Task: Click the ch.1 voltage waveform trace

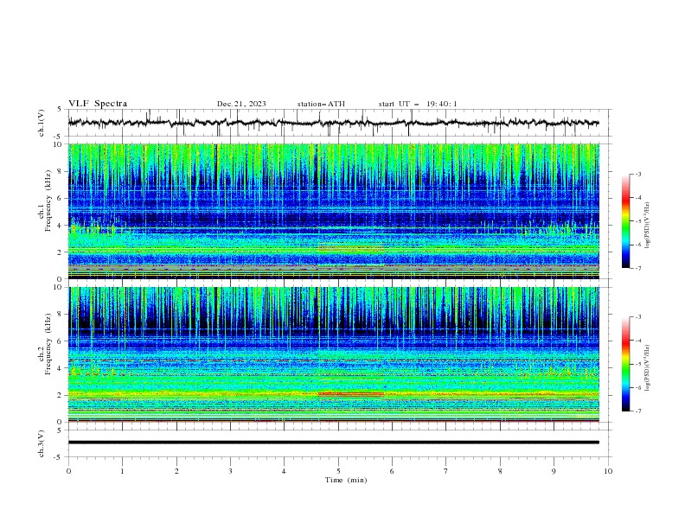Action: tap(333, 123)
